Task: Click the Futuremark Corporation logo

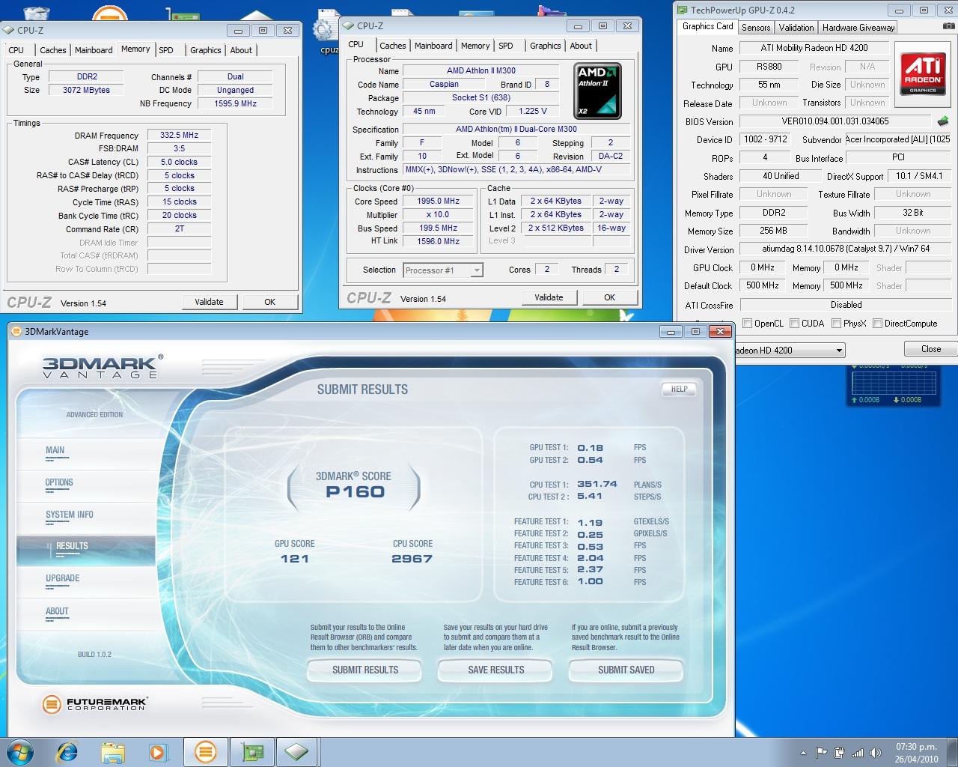Action: 95,704
